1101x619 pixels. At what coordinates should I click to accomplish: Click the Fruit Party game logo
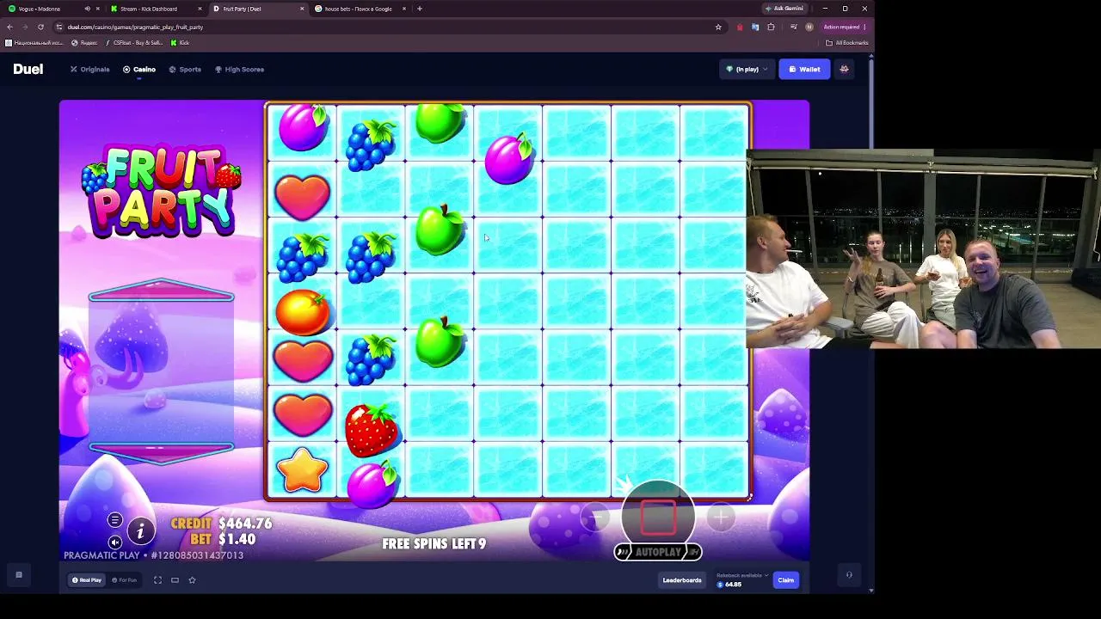(161, 193)
